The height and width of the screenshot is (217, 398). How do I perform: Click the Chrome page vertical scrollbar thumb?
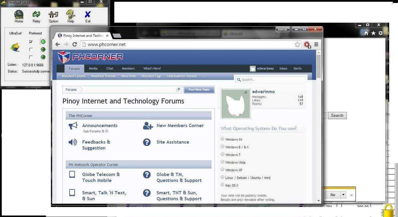319,66
